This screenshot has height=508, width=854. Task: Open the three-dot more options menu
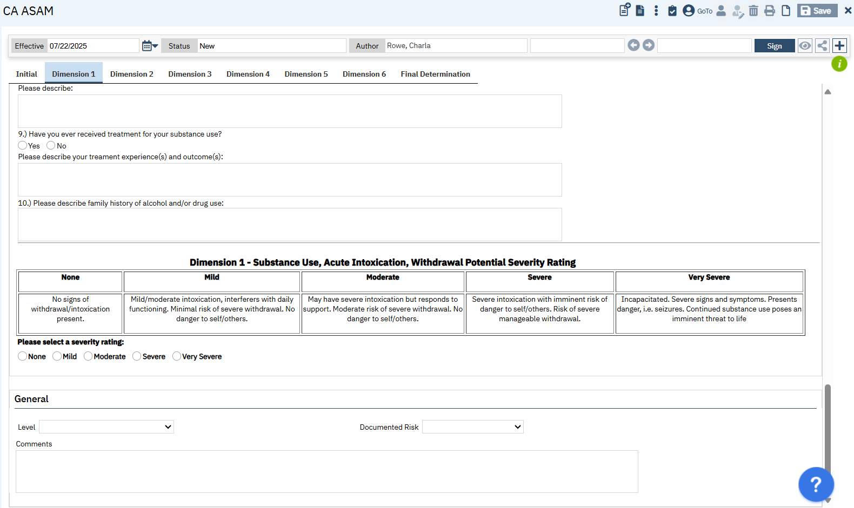coord(656,11)
